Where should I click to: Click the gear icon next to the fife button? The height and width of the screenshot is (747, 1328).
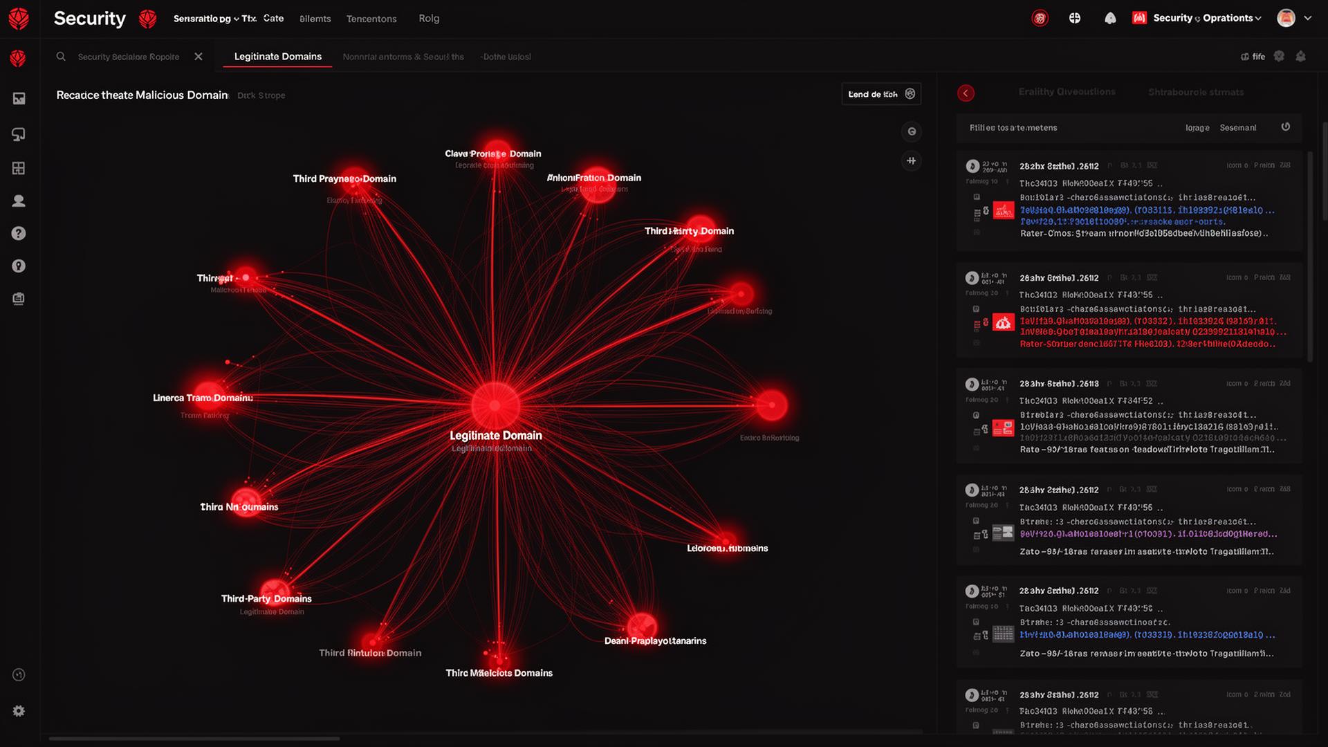pyautogui.click(x=1279, y=57)
